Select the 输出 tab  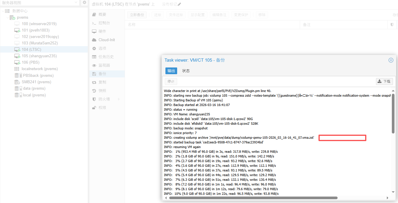pyautogui.click(x=171, y=71)
